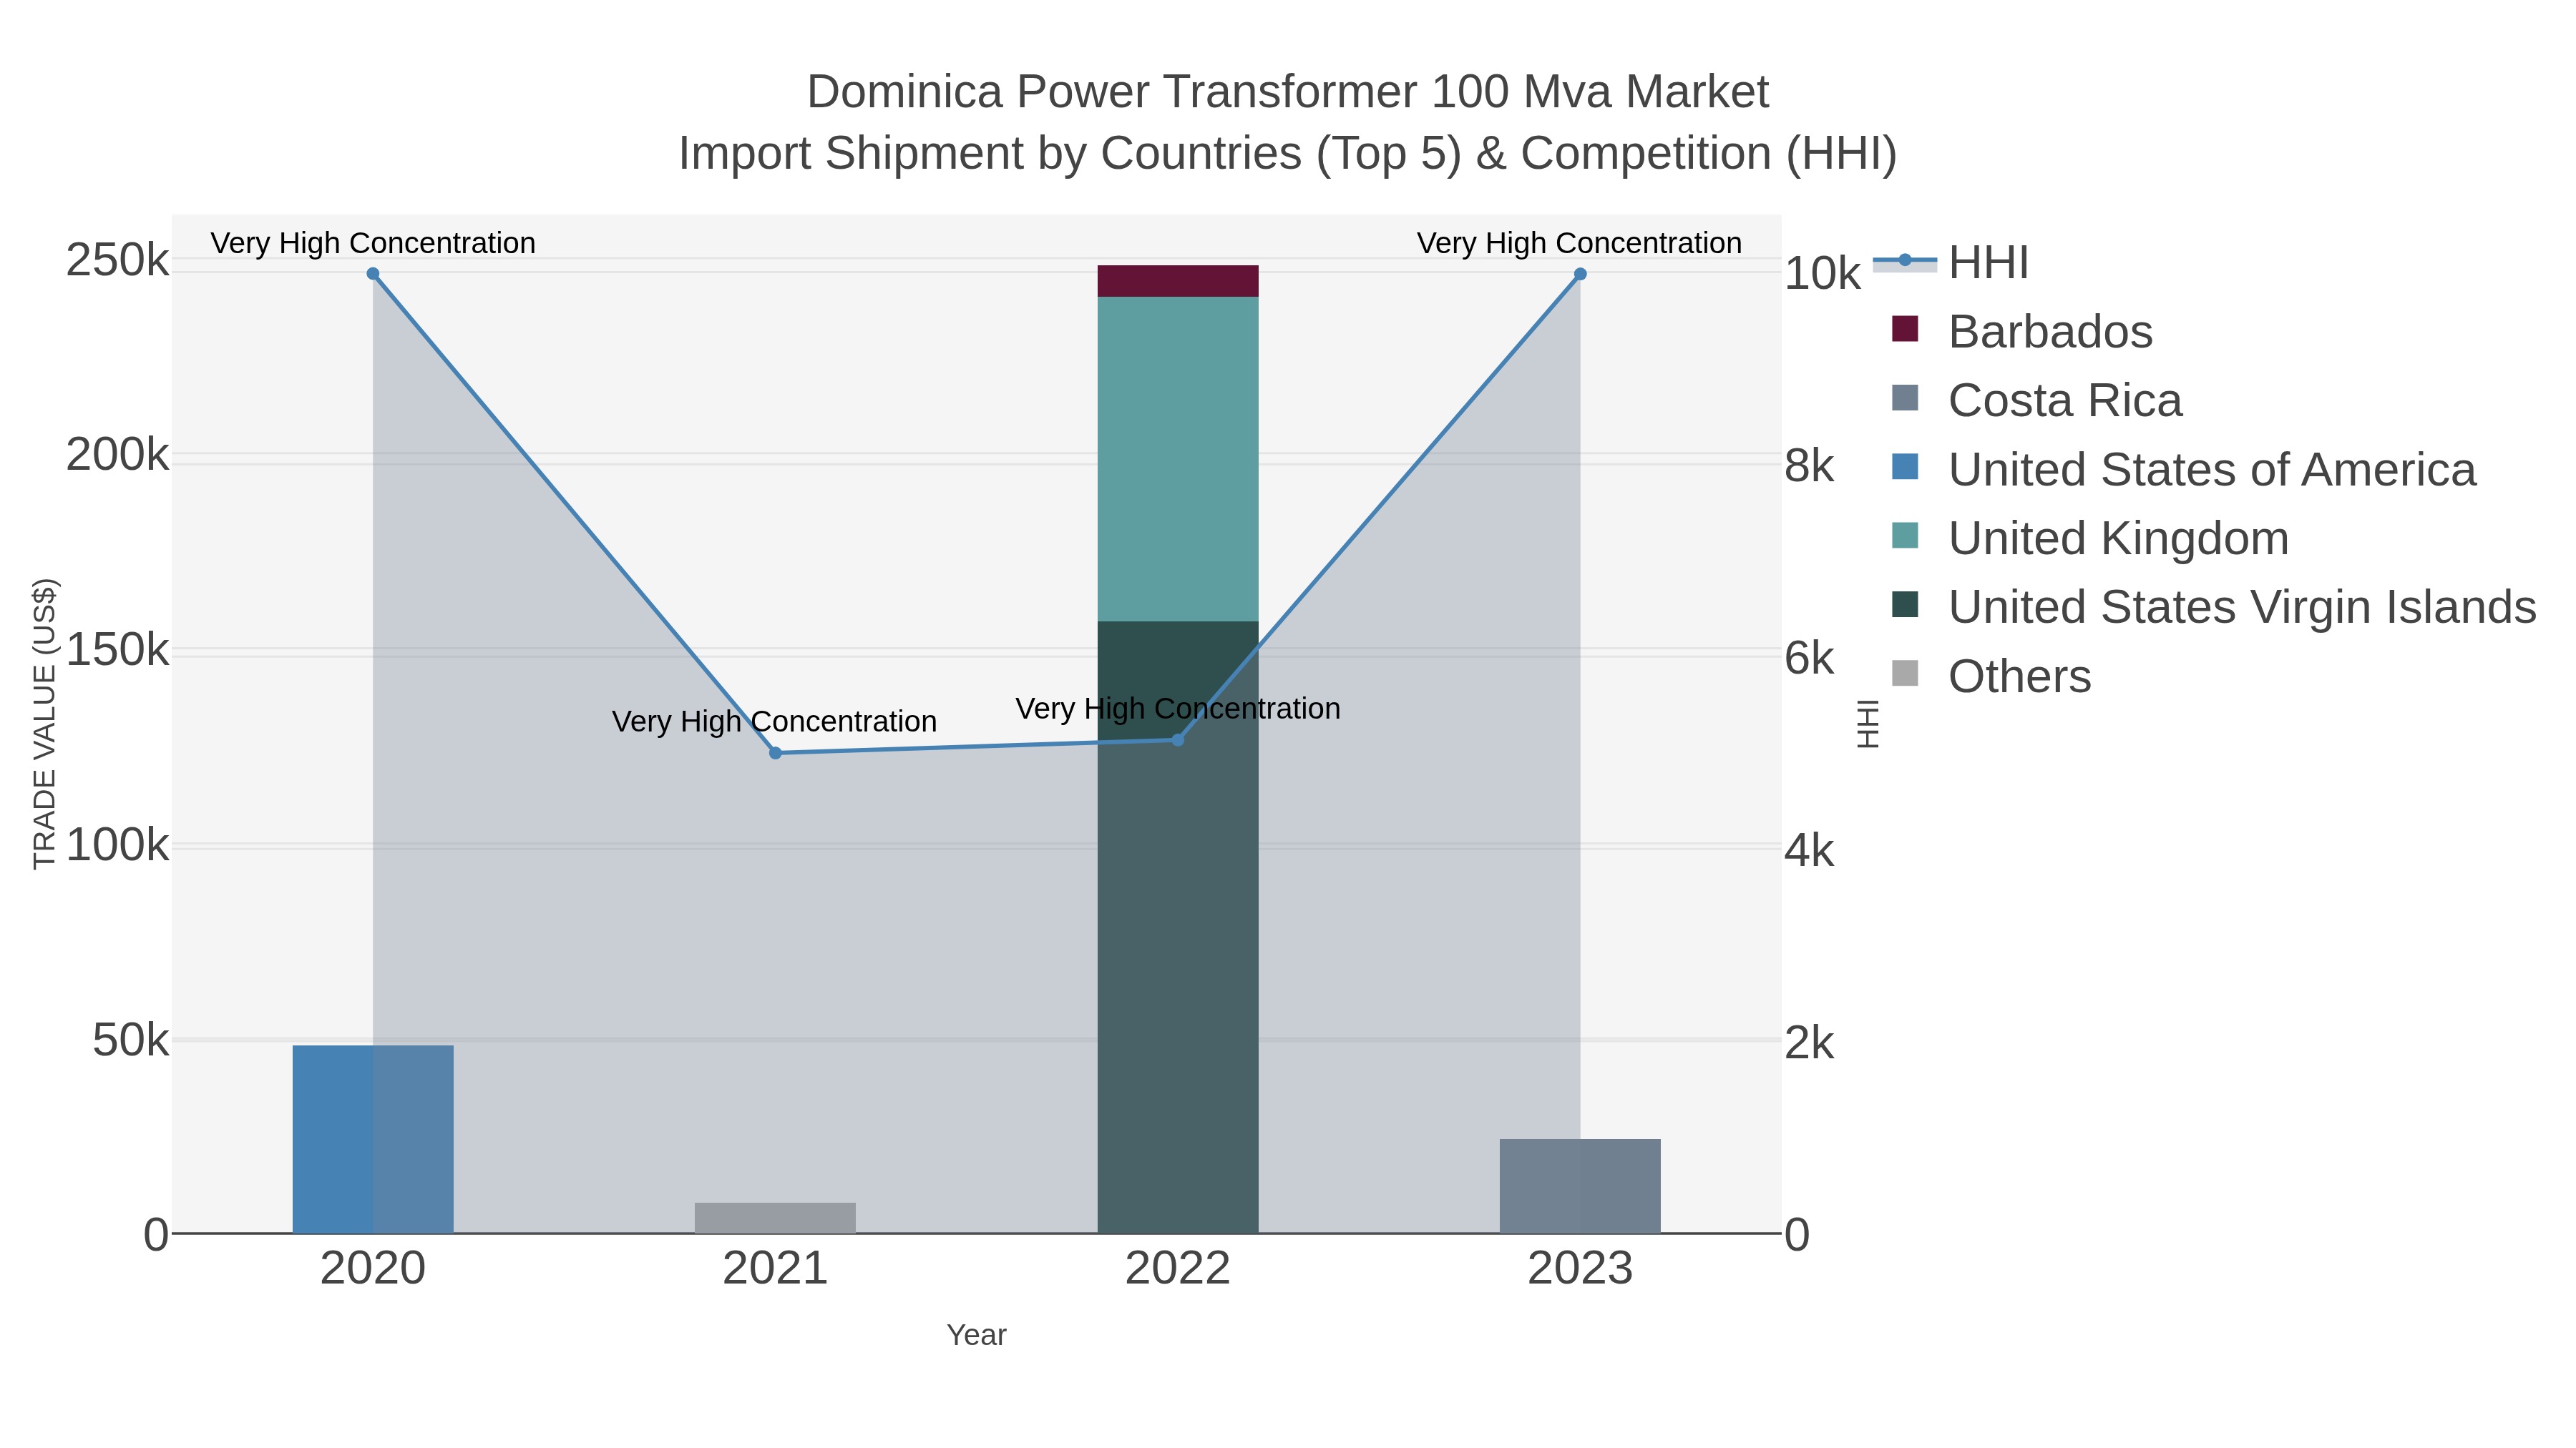Click the rotated 'HHI' right axis title
The image size is (2576, 1448).
[1868, 724]
